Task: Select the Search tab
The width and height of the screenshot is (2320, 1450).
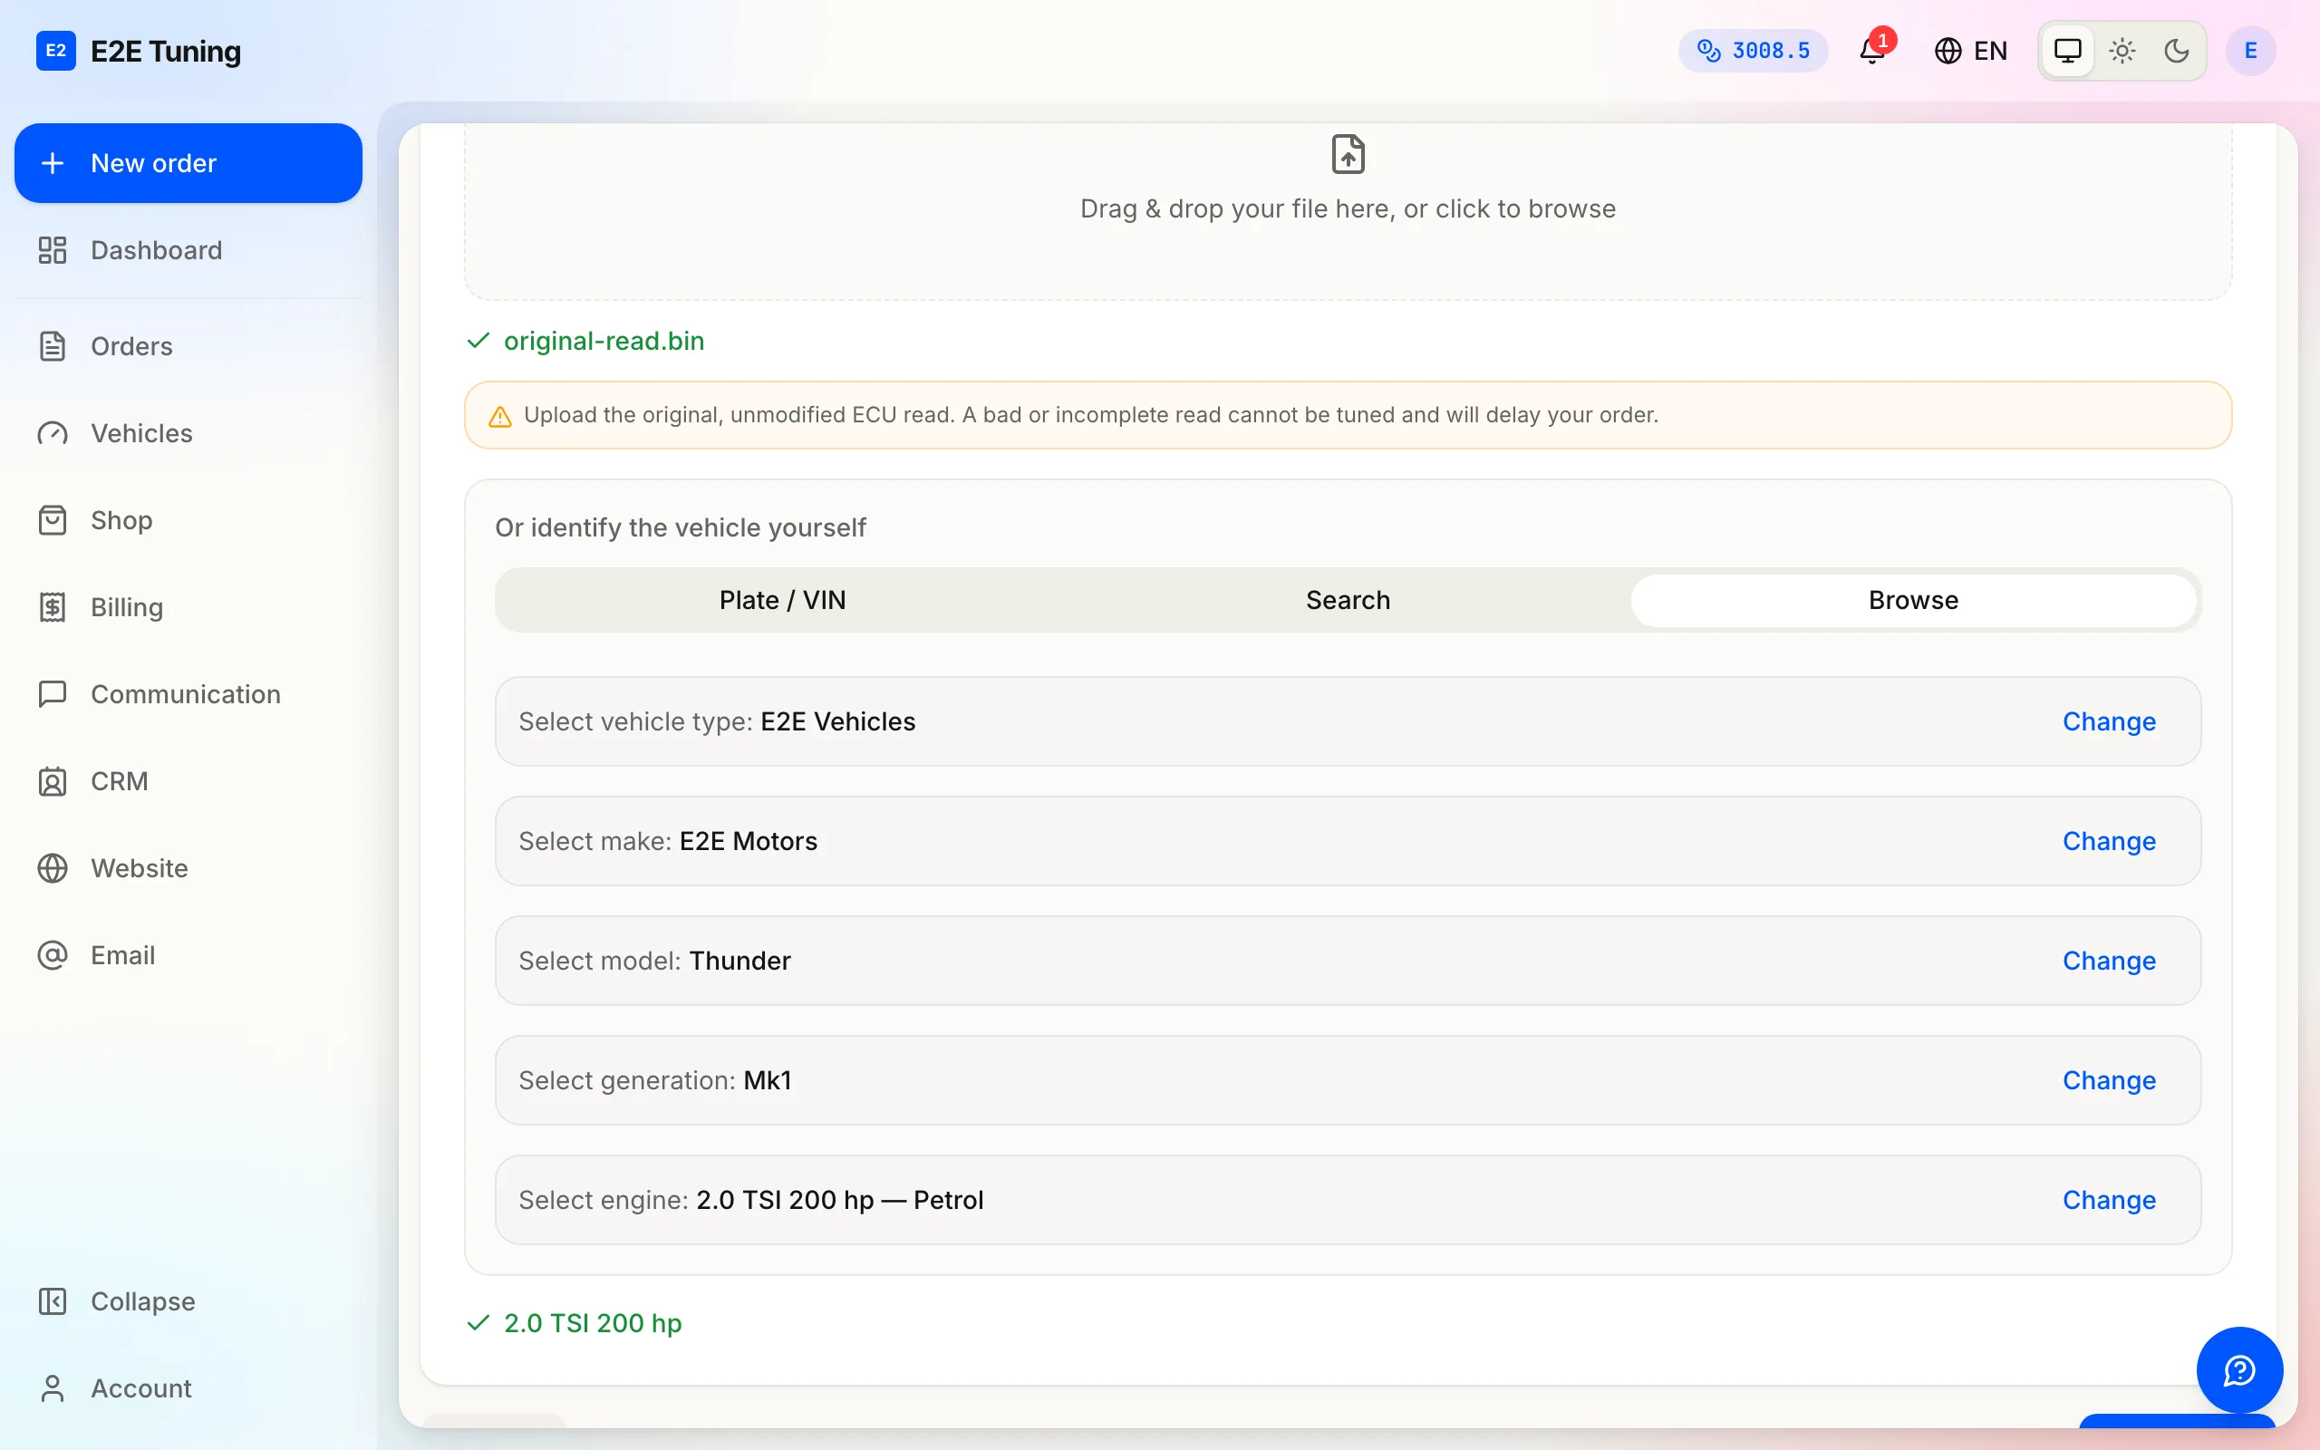Action: [x=1348, y=600]
